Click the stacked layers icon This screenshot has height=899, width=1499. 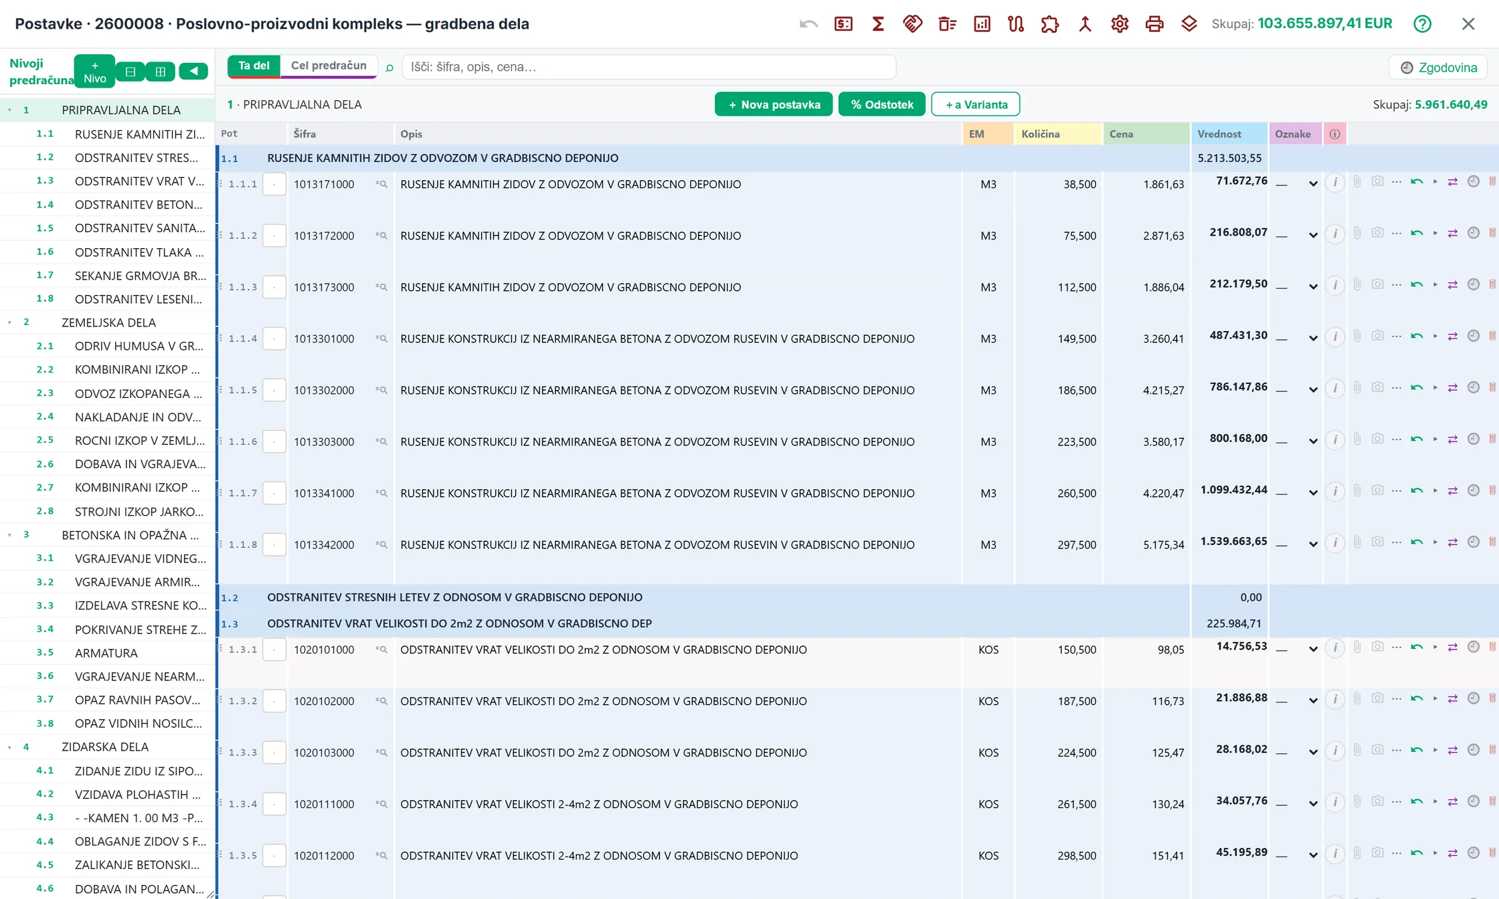tap(1189, 24)
